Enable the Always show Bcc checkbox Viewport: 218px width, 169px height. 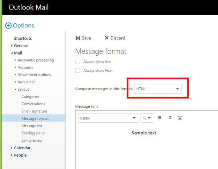point(78,62)
